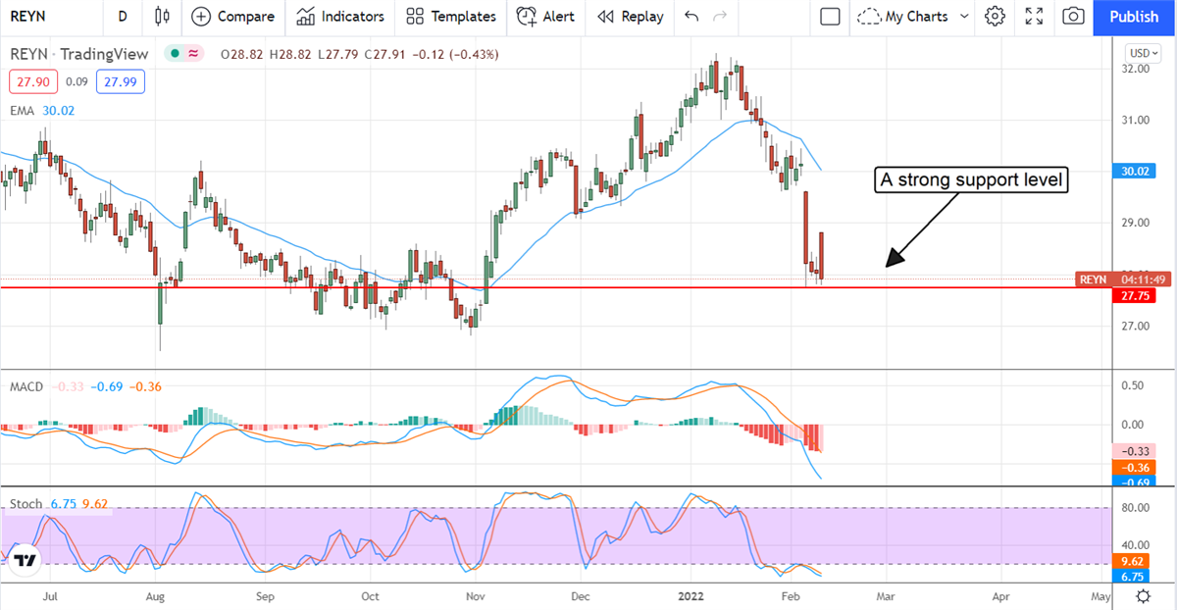The height and width of the screenshot is (610, 1177).
Task: Create an Alert
Action: pyautogui.click(x=546, y=17)
